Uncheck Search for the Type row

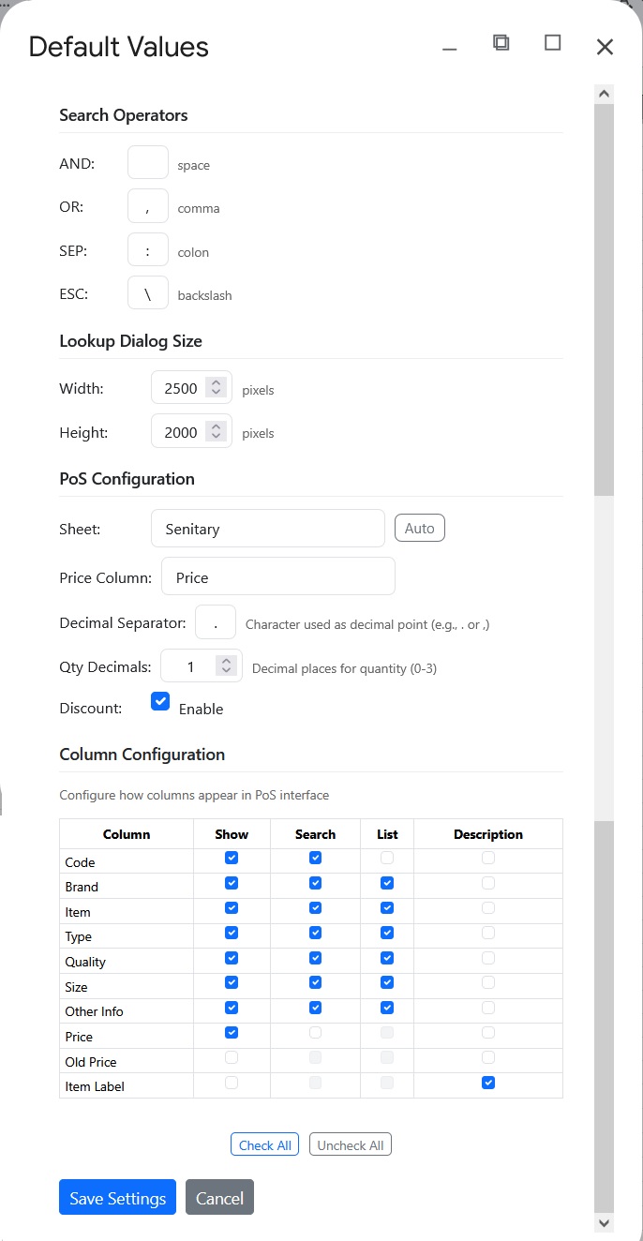315,933
